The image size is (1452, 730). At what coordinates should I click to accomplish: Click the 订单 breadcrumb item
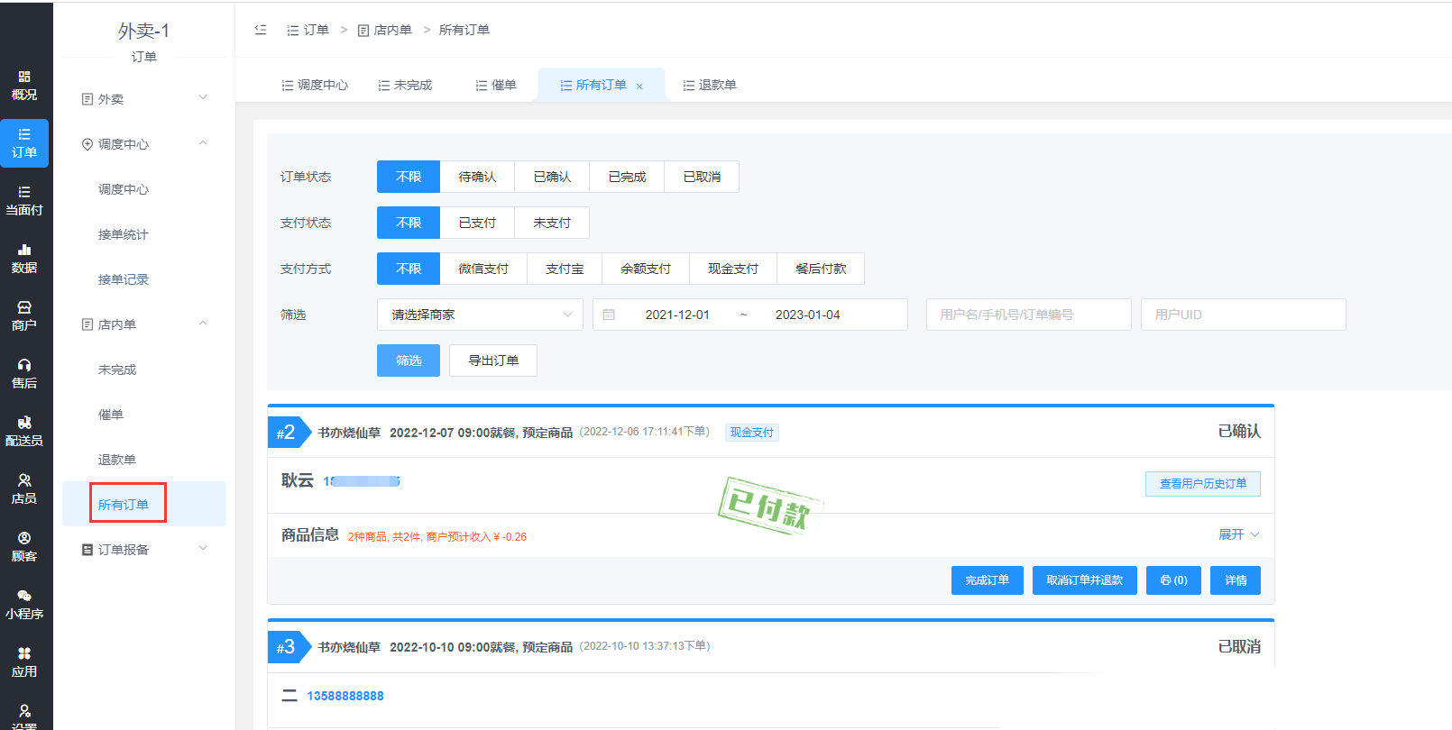(x=308, y=30)
